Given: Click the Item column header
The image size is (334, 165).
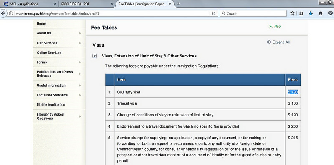Looking at the screenshot, I should click(x=121, y=80).
